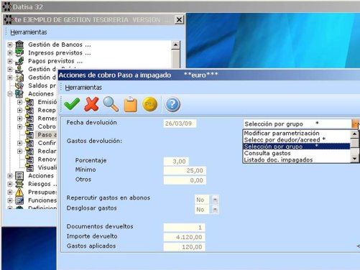The image size is (360, 270).
Task: Select the Paso a impagado tree item
Action: 47,135
